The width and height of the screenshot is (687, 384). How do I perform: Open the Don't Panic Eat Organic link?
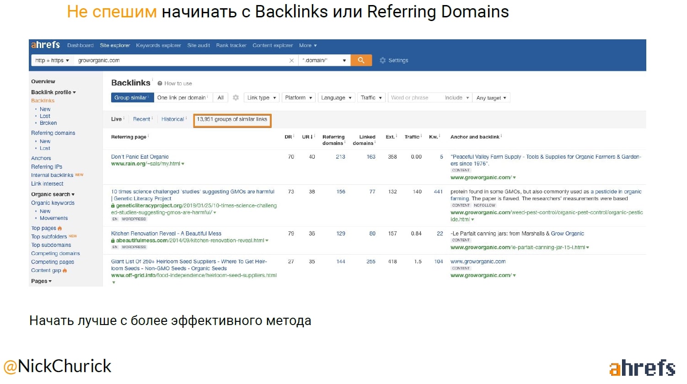click(140, 157)
